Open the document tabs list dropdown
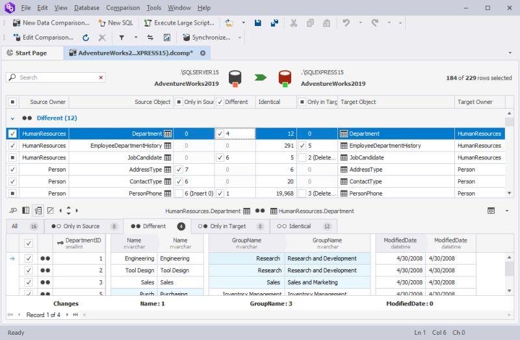This screenshot has width=520, height=340. (510, 53)
